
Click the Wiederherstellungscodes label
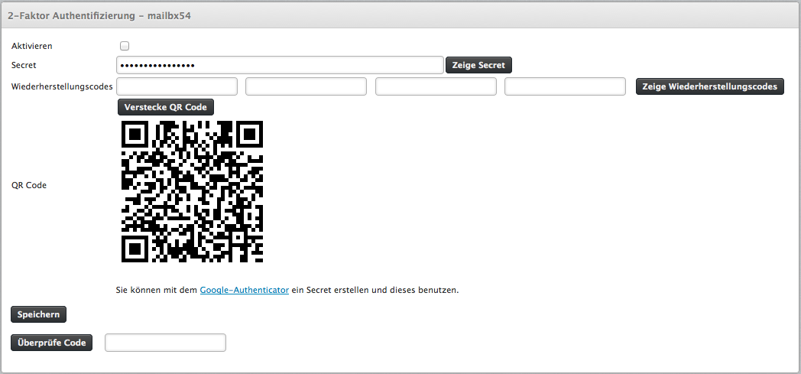[x=62, y=87]
